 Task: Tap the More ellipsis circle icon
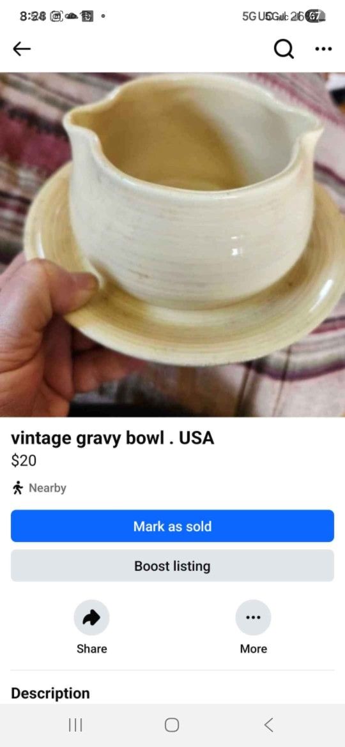pos(254,617)
